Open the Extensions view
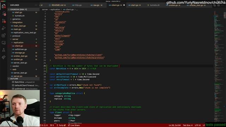This screenshot has height=127, width=226. (4, 35)
